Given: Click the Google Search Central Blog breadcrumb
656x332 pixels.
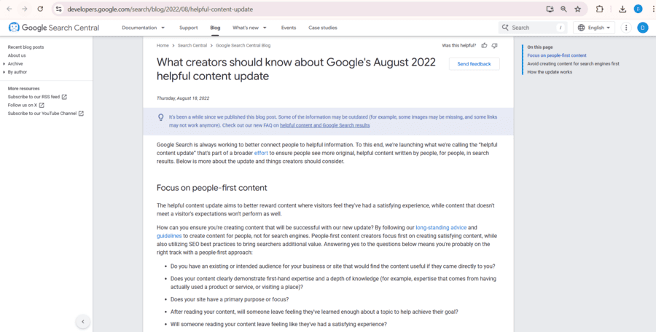Looking at the screenshot, I should (x=243, y=45).
